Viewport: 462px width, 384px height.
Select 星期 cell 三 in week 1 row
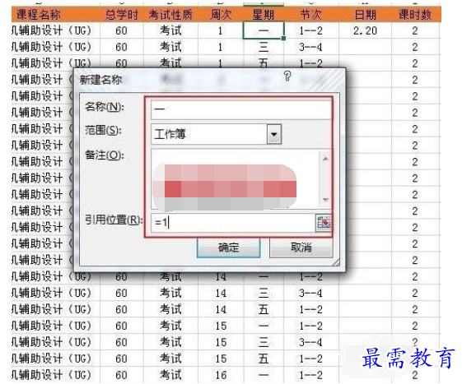click(264, 47)
